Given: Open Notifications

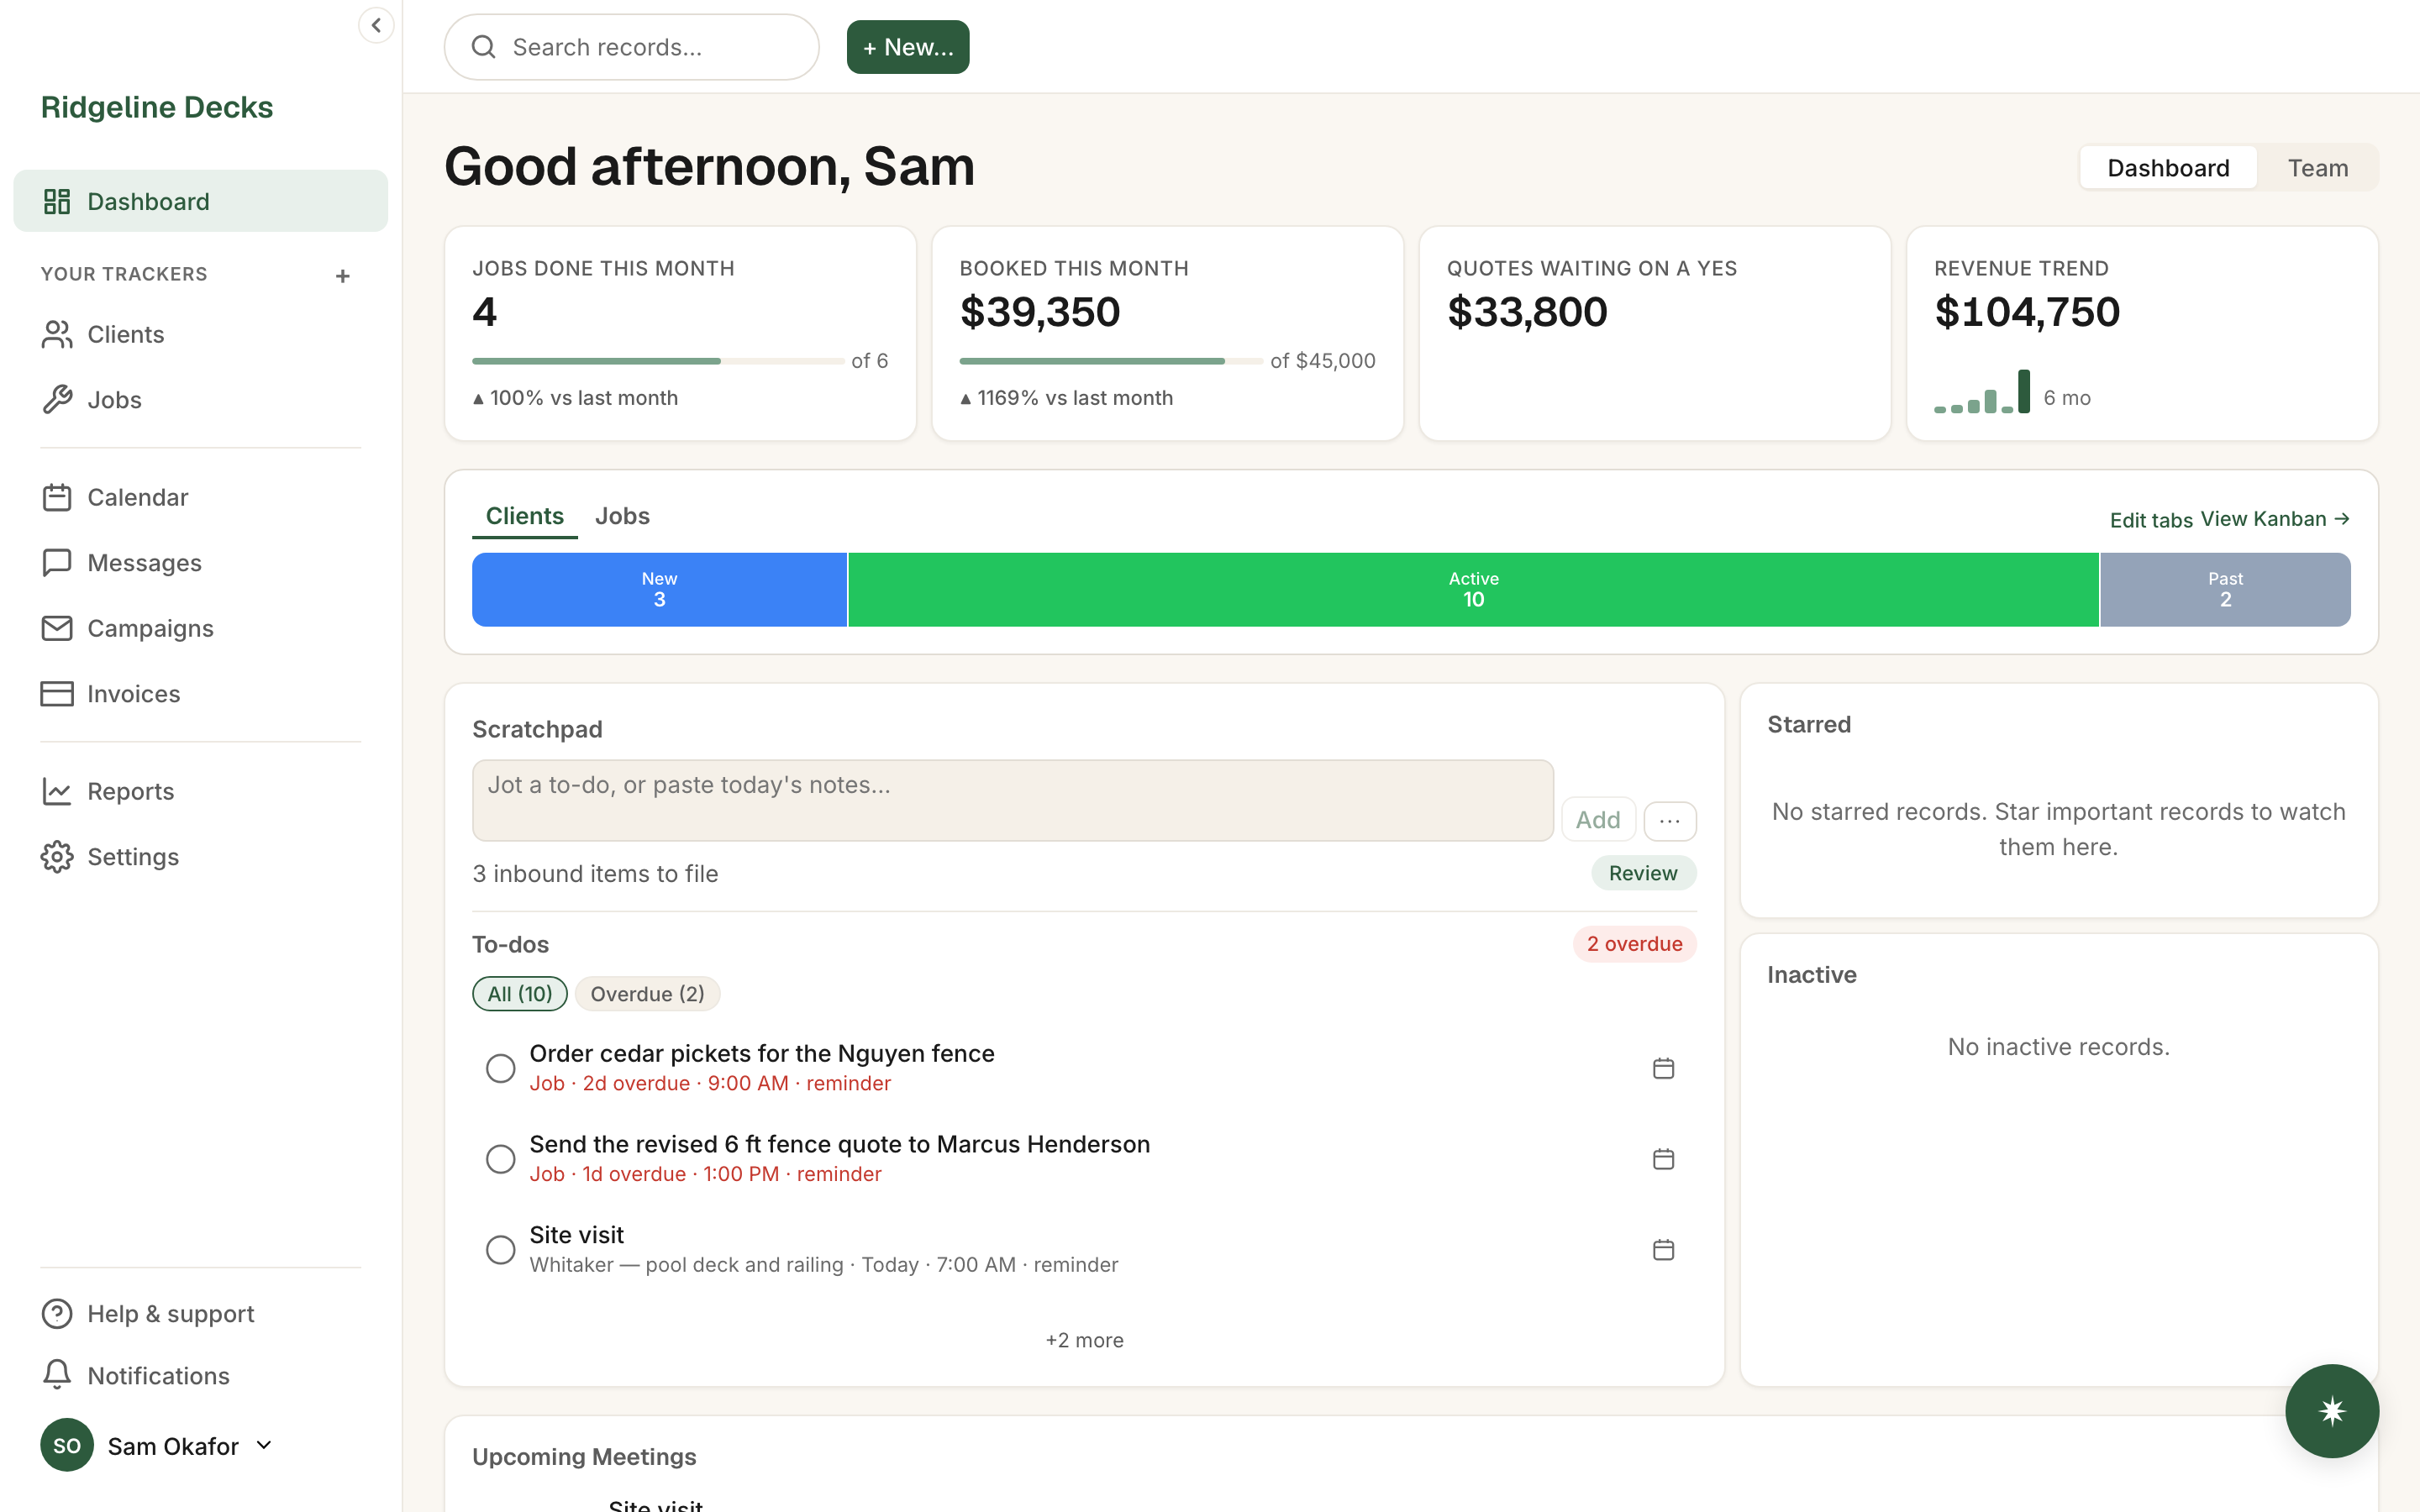Looking at the screenshot, I should point(200,1376).
